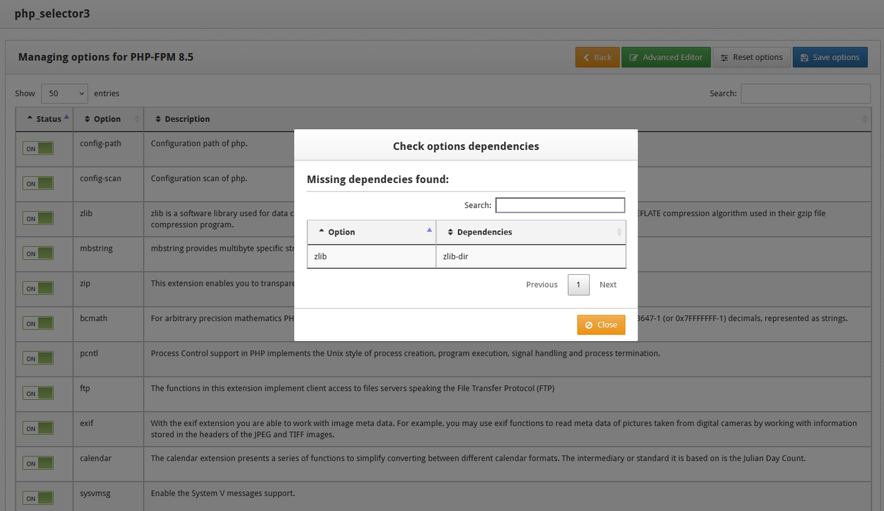The height and width of the screenshot is (511, 884).
Task: Go to Previous page in dialog
Action: [x=541, y=285]
